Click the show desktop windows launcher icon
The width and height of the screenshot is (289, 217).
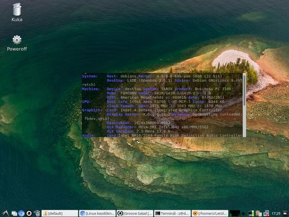coord(14,213)
